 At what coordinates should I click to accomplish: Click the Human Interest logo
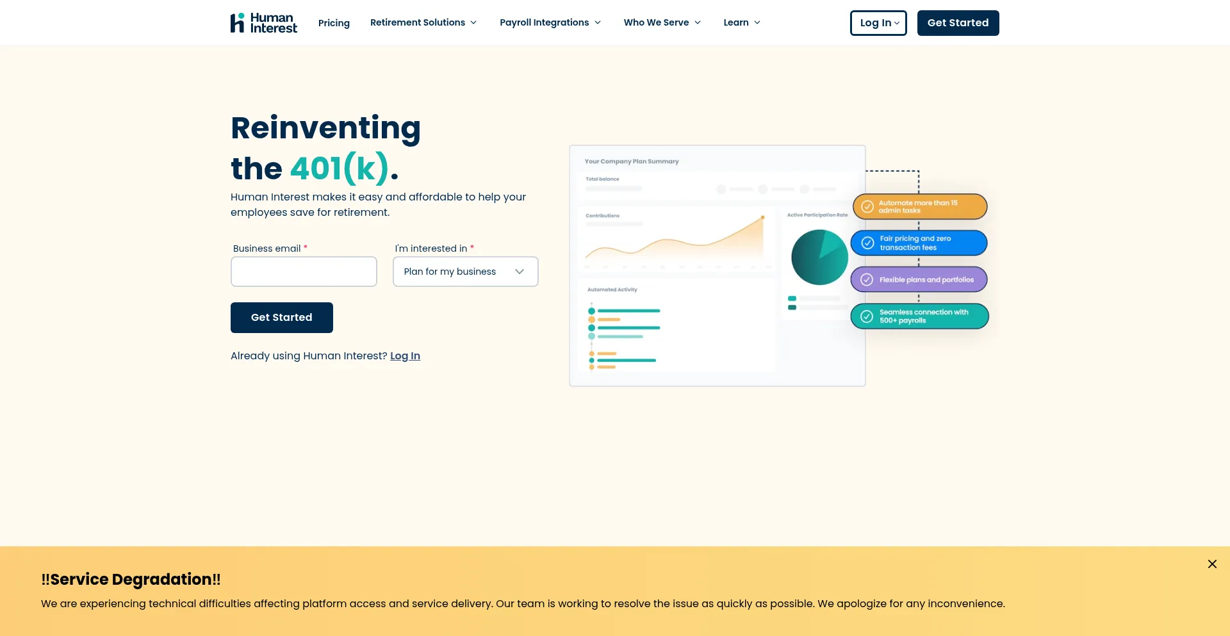[263, 23]
